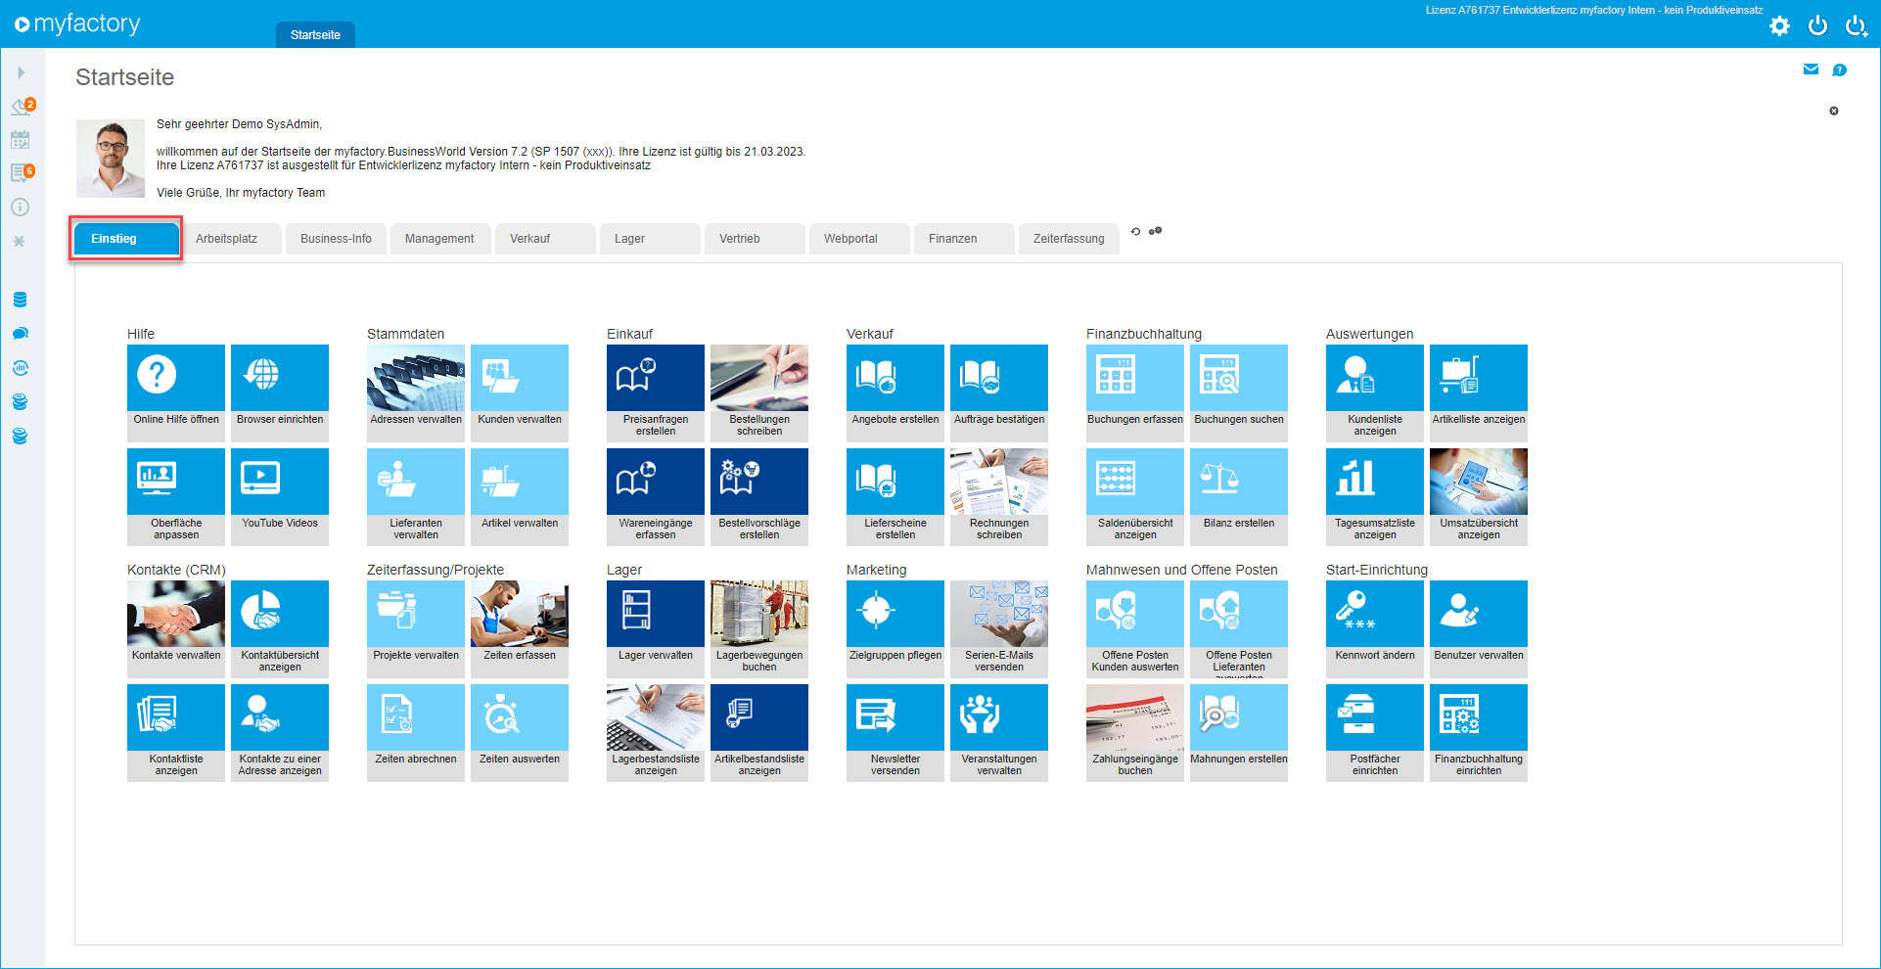Viewport: 1881px width, 969px height.
Task: Open Zielgruppen pflegen tile
Action: pos(895,628)
